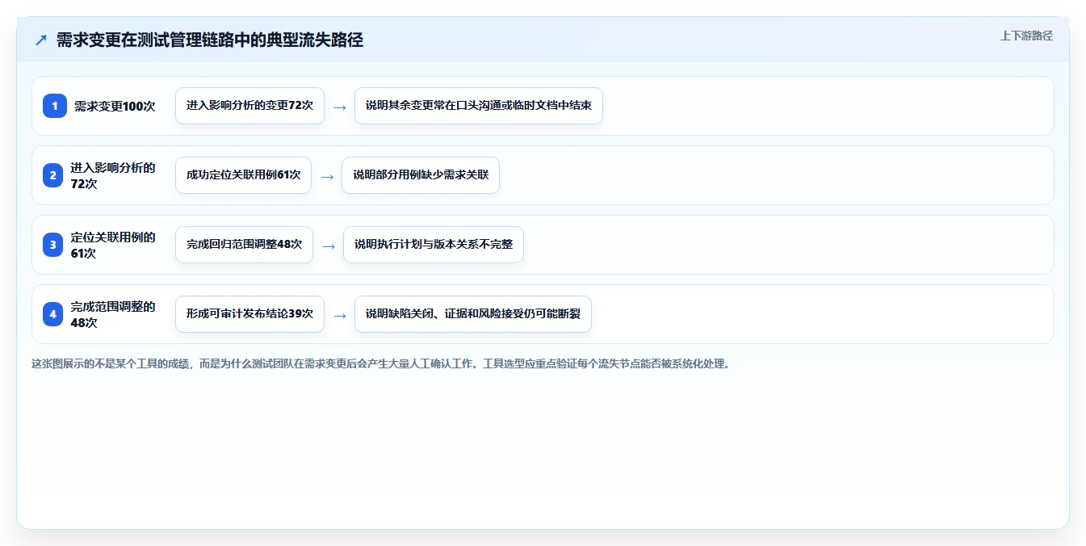This screenshot has height=546, width=1086.
Task: Select the 进入影响分析的72次 row label
Action: [113, 175]
